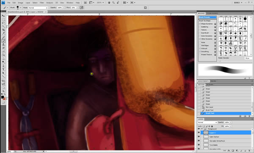
Task: Select Brush Presets in the Brushes panel
Action: (207, 17)
